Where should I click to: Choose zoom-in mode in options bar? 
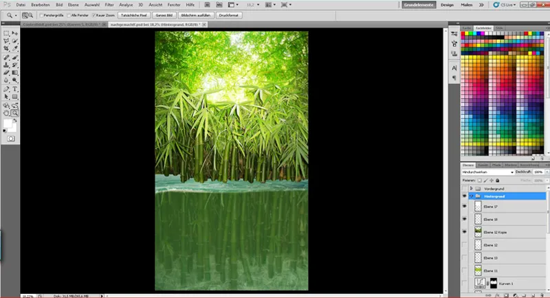point(25,15)
